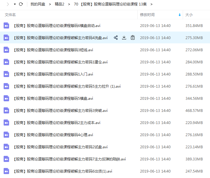The height and width of the screenshot is (178, 210).
Task: Go to 精品2 folder in breadcrumb
Action: coord(59,4)
